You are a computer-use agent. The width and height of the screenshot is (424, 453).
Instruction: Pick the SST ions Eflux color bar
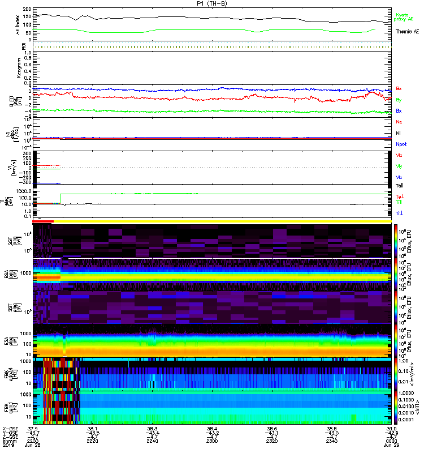[396, 241]
